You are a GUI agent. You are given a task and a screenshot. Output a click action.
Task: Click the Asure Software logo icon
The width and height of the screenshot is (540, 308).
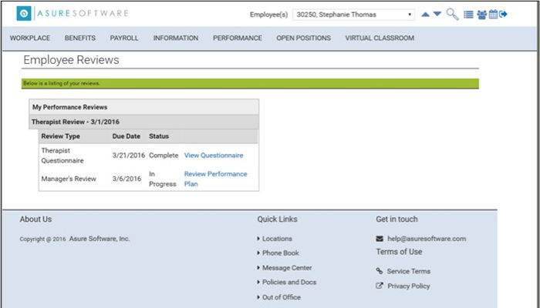click(24, 13)
